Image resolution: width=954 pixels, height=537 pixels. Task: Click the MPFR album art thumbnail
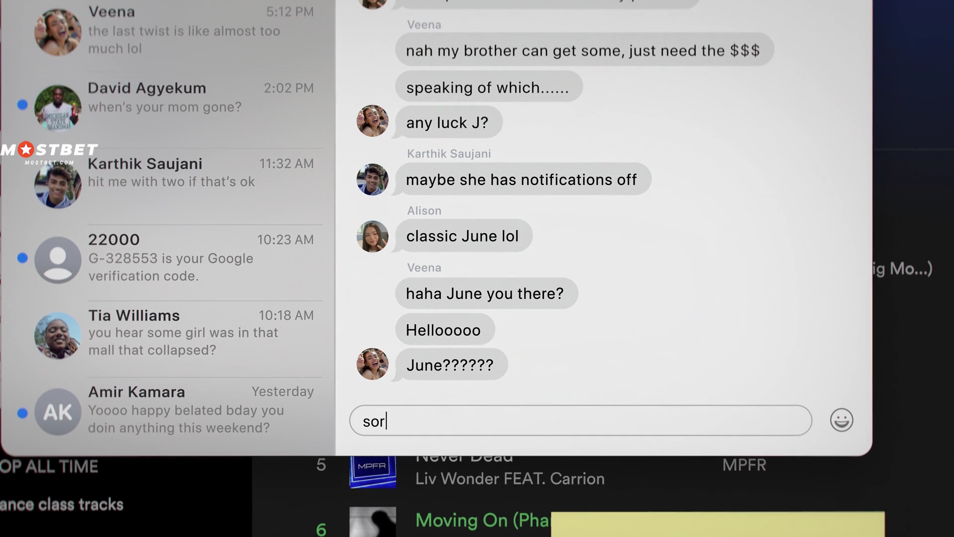[x=373, y=471]
